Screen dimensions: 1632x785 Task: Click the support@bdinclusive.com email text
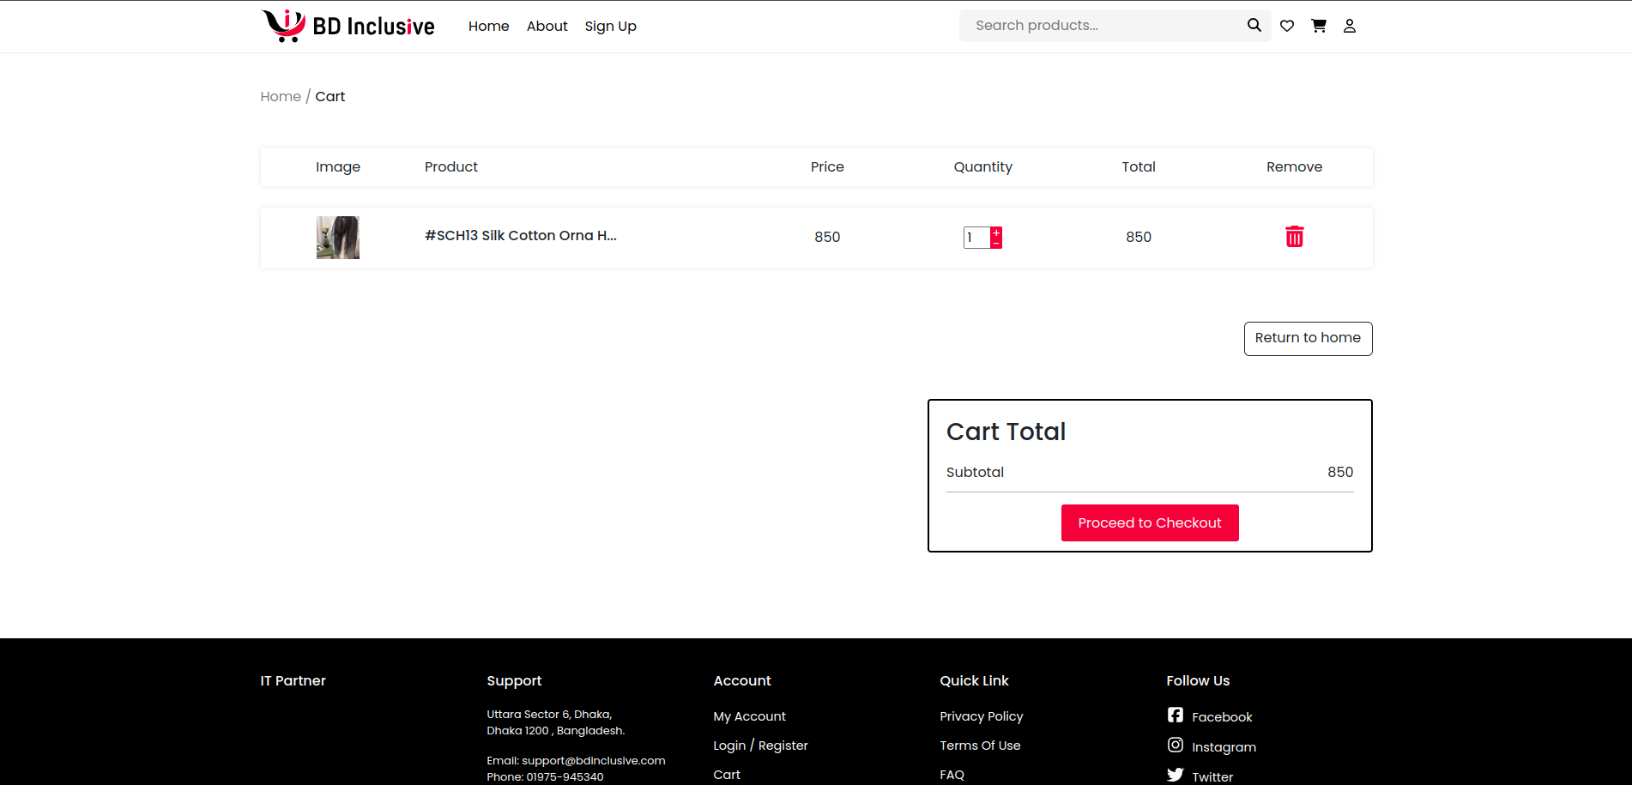tap(594, 761)
